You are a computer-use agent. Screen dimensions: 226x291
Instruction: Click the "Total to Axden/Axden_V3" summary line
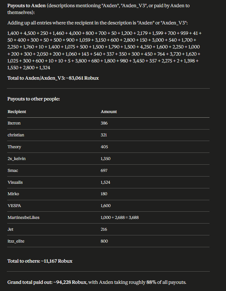53,78
